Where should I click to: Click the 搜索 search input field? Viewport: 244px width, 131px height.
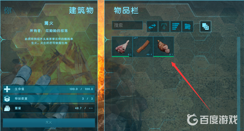click(127, 25)
